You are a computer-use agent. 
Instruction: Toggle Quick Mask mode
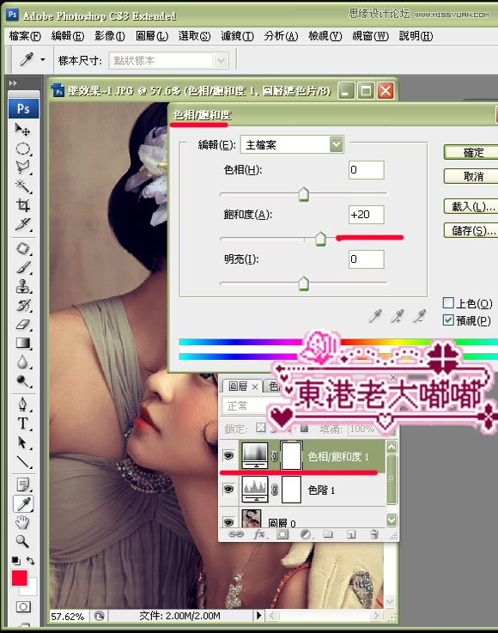23,606
